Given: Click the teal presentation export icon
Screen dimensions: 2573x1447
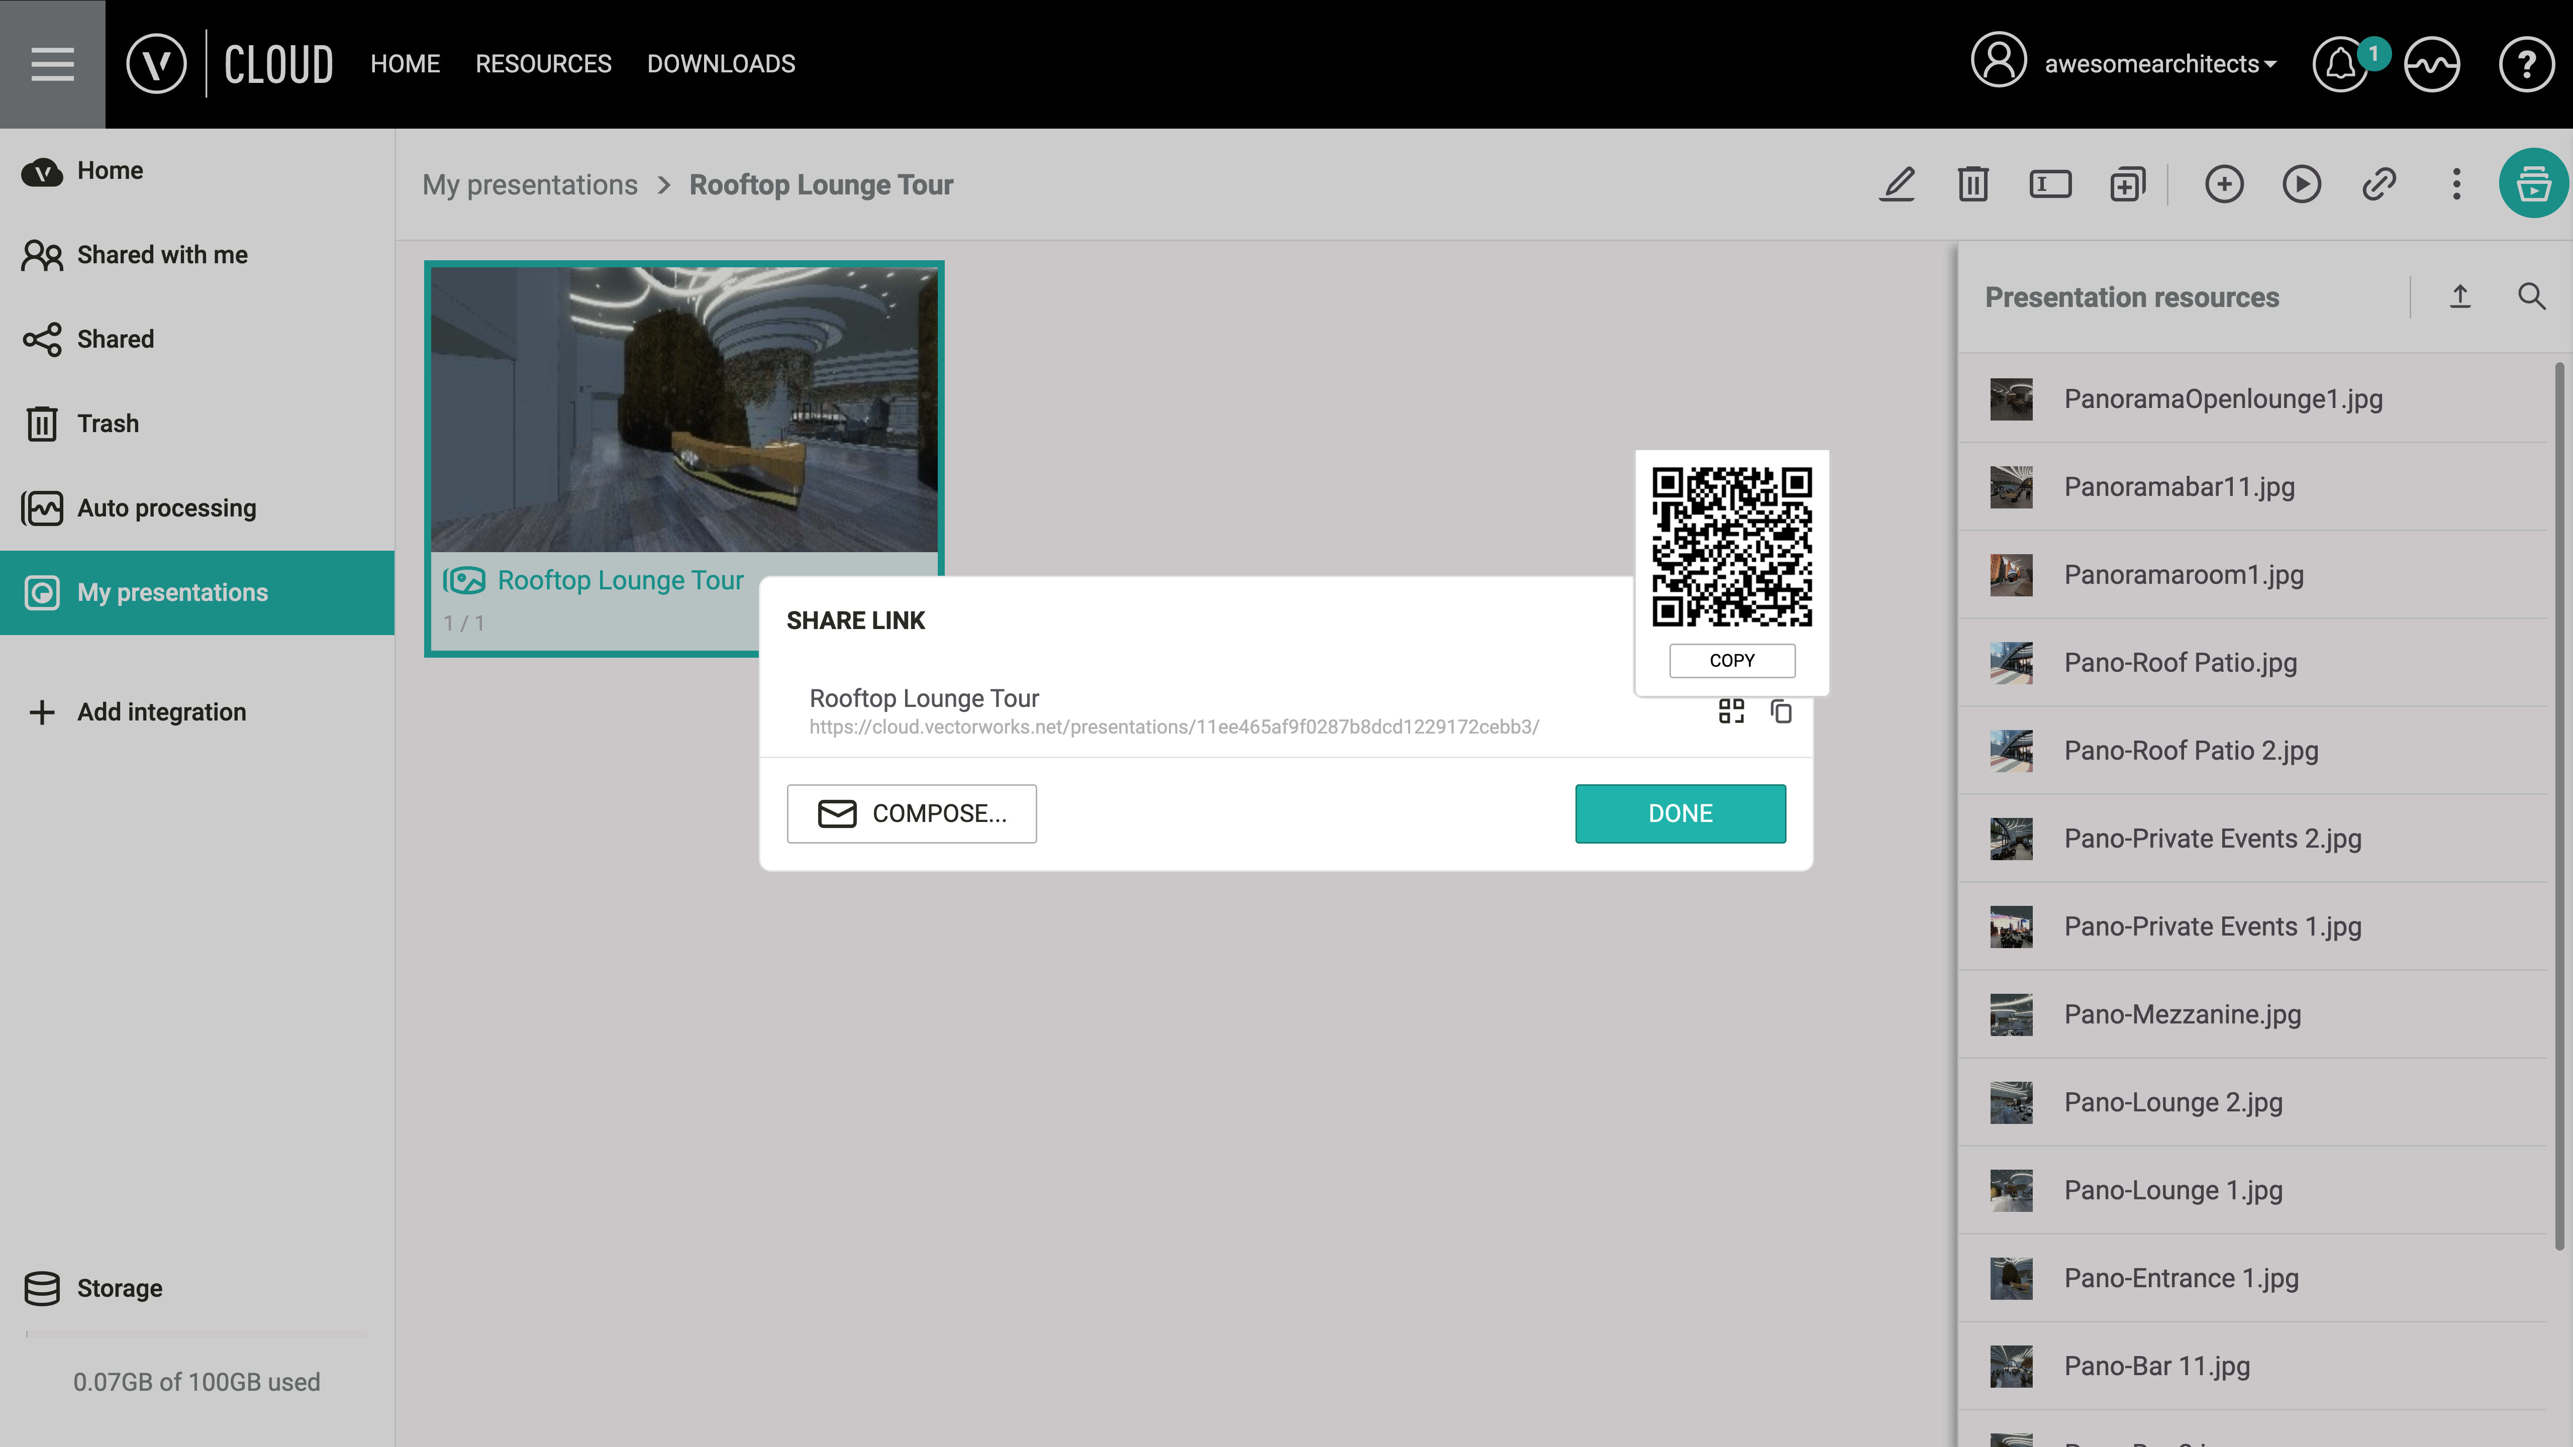Looking at the screenshot, I should click(x=2534, y=183).
